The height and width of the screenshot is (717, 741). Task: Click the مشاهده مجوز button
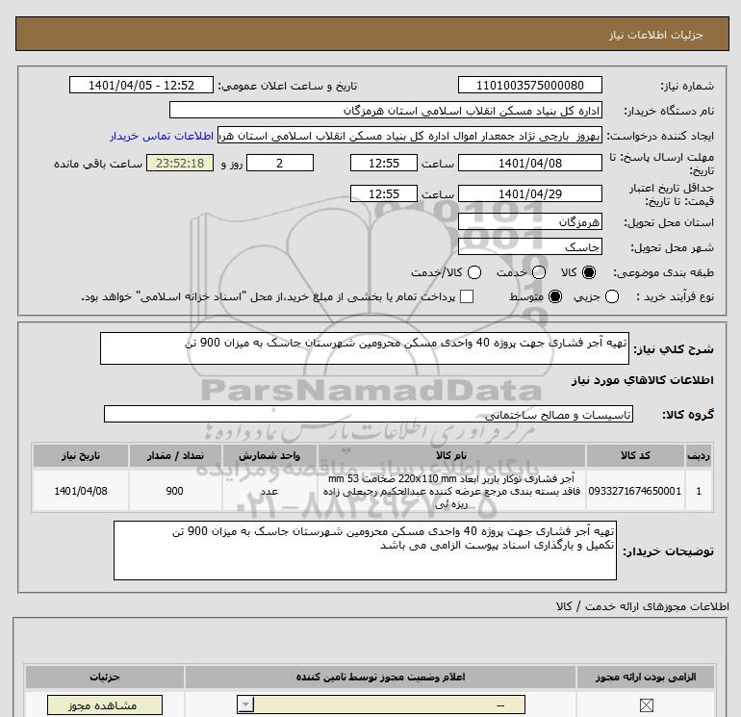click(105, 705)
